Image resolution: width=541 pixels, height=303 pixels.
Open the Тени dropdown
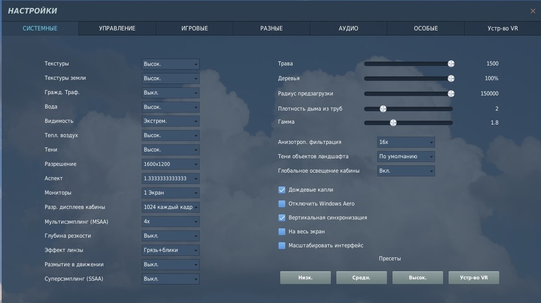point(170,150)
